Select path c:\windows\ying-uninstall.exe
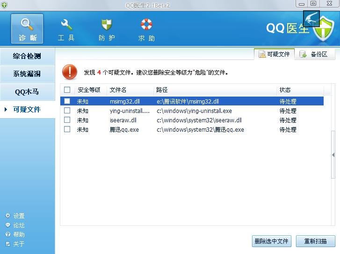The width and height of the screenshot is (340, 254). point(194,111)
